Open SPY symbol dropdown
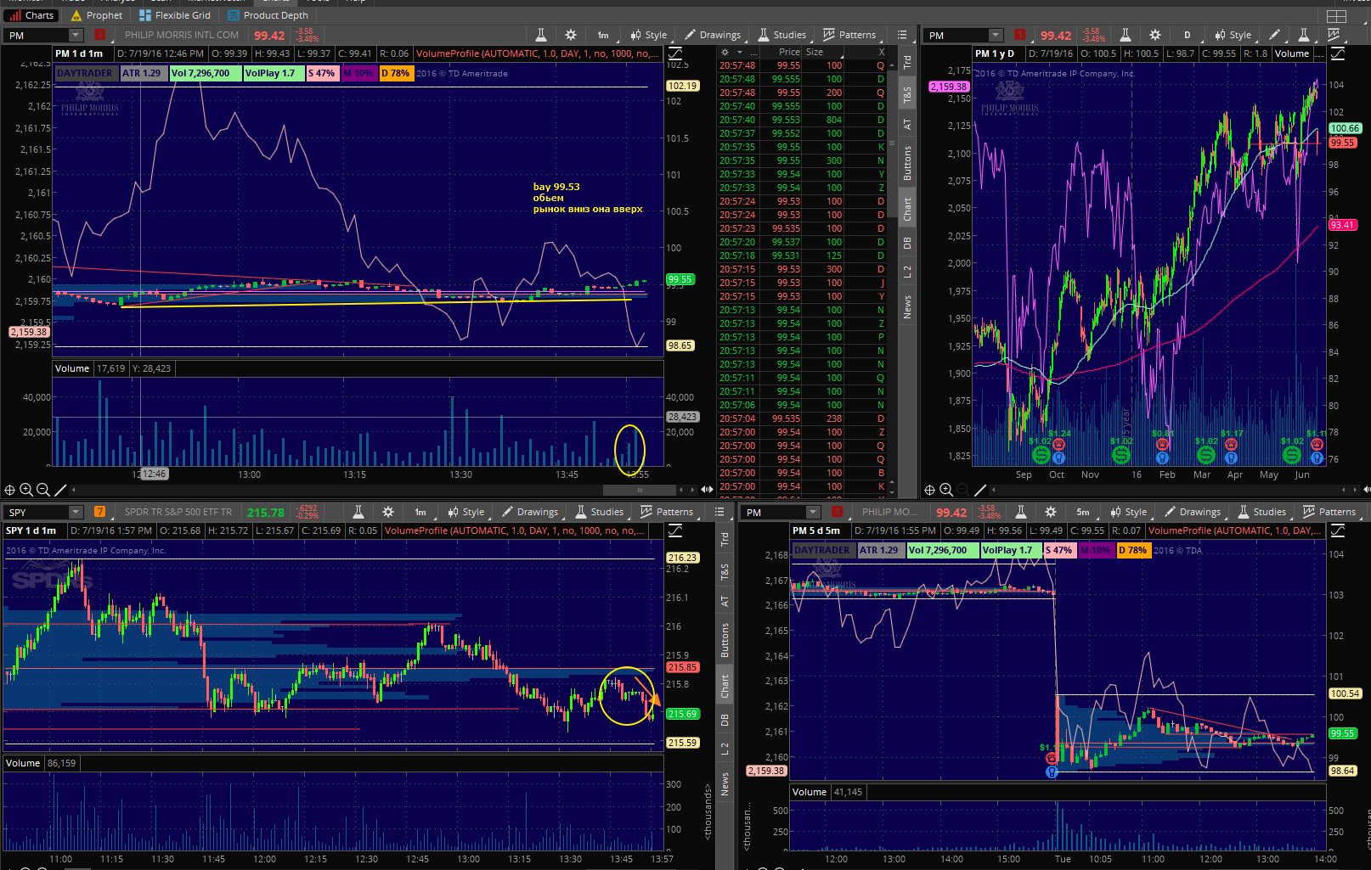Image resolution: width=1371 pixels, height=870 pixels. tap(76, 512)
